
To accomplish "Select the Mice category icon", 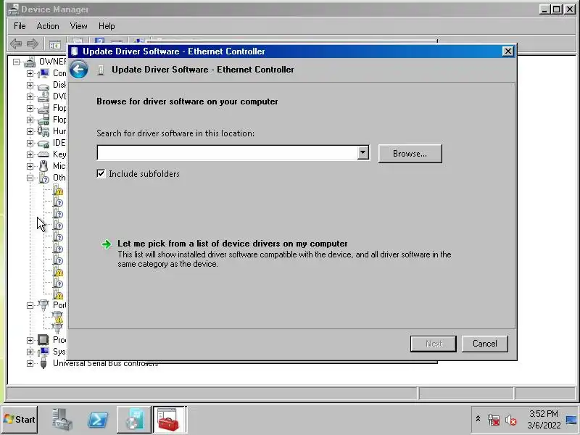I will point(43,166).
